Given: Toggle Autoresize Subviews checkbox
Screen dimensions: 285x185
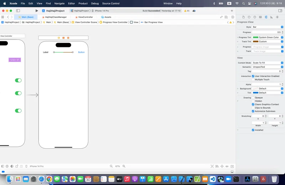Looking at the screenshot, I should [x=253, y=111].
